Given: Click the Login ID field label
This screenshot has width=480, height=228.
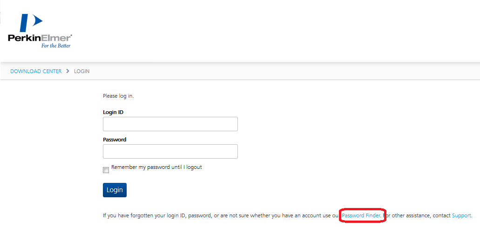Looking at the screenshot, I should click(x=113, y=112).
